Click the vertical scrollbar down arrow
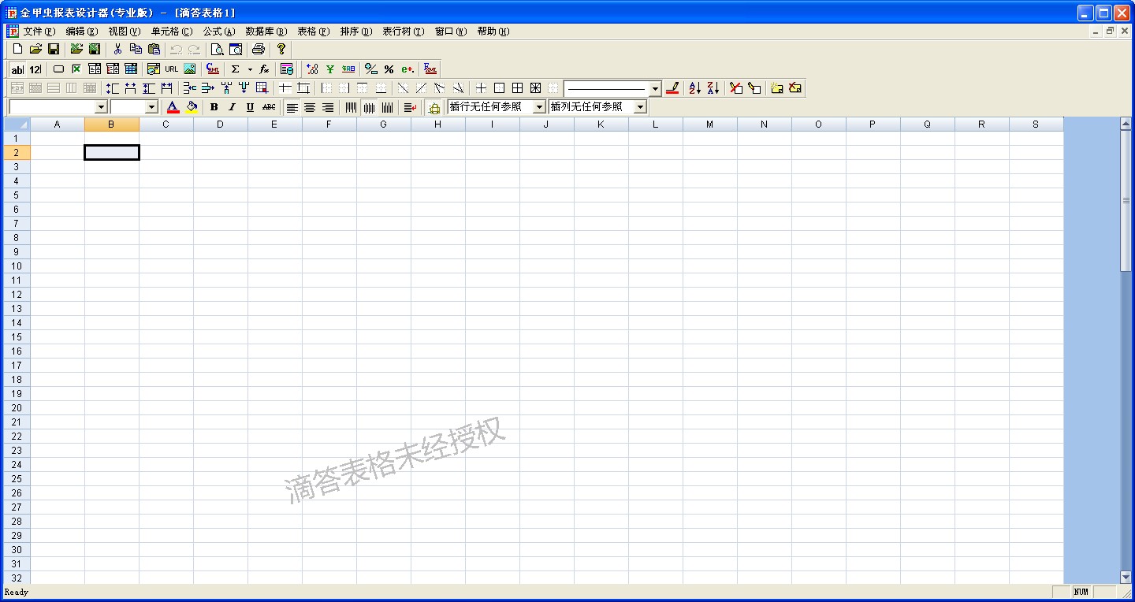The height and width of the screenshot is (602, 1135). (x=1126, y=578)
